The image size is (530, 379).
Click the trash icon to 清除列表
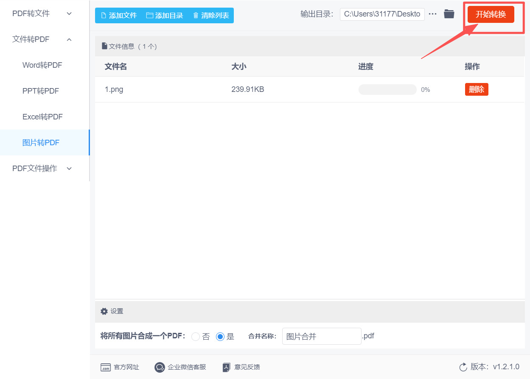(x=196, y=15)
